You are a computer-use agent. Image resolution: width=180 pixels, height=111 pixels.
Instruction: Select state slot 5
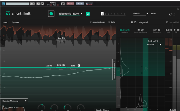pos(115,14)
